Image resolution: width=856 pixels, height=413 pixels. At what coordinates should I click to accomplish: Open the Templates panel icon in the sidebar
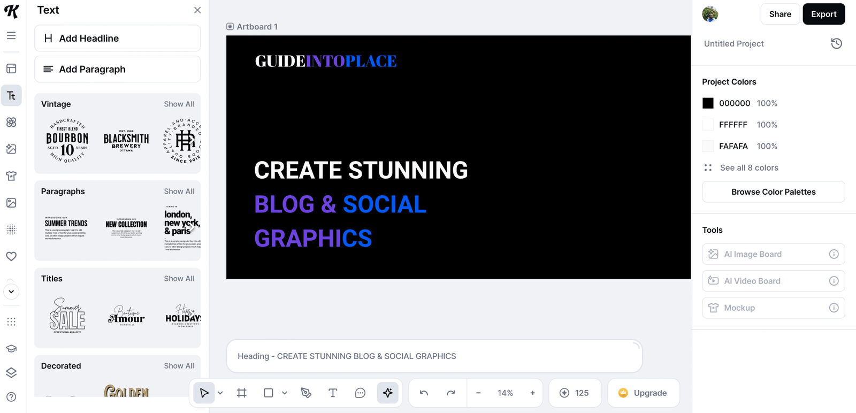11,68
